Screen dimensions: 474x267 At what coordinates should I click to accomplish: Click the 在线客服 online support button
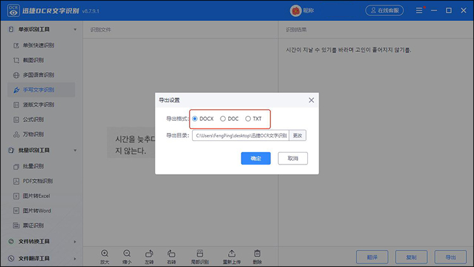pos(384,11)
